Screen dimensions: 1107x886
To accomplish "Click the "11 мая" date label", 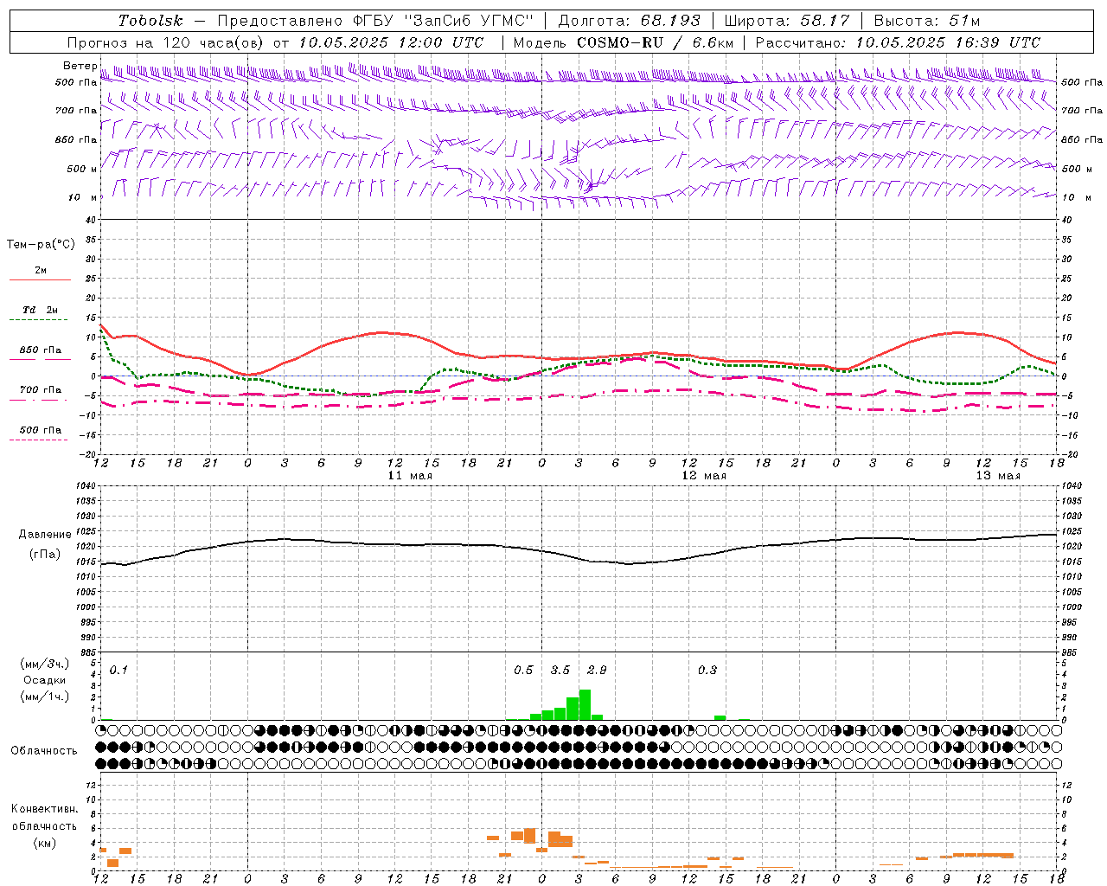I will coord(410,476).
